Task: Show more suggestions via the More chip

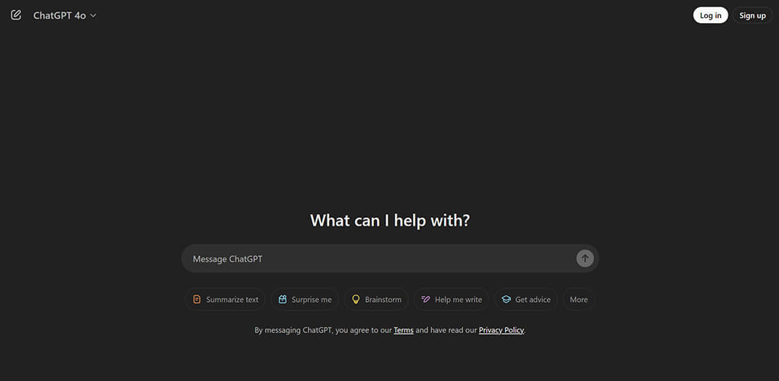Action: coord(579,300)
